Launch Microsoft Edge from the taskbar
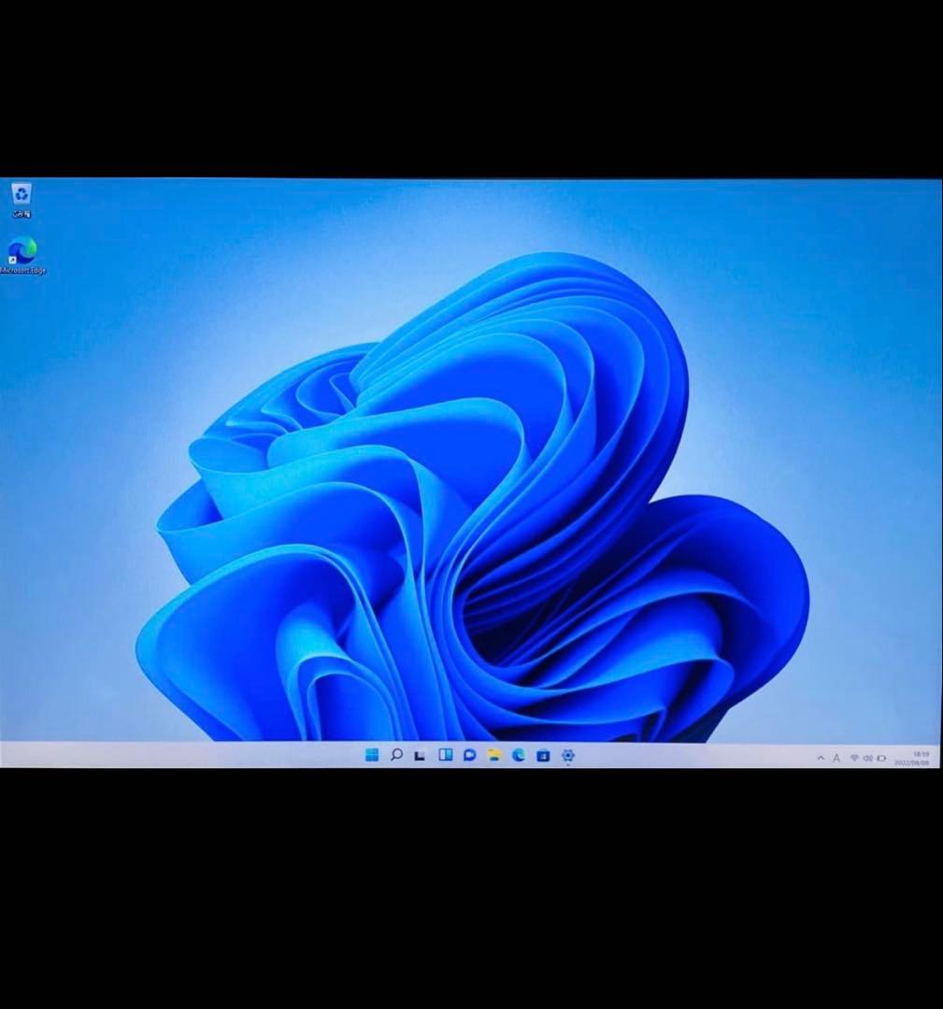Image resolution: width=943 pixels, height=1009 pixels. [x=519, y=755]
